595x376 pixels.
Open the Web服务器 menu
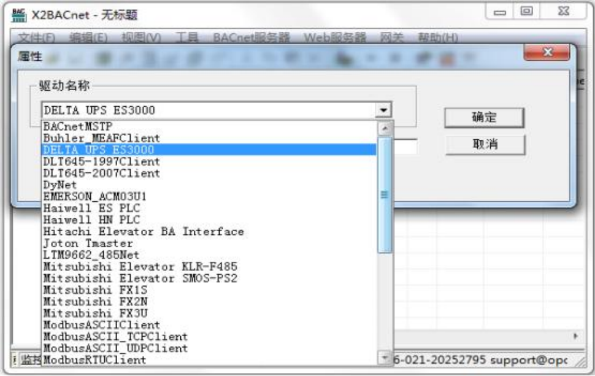335,37
